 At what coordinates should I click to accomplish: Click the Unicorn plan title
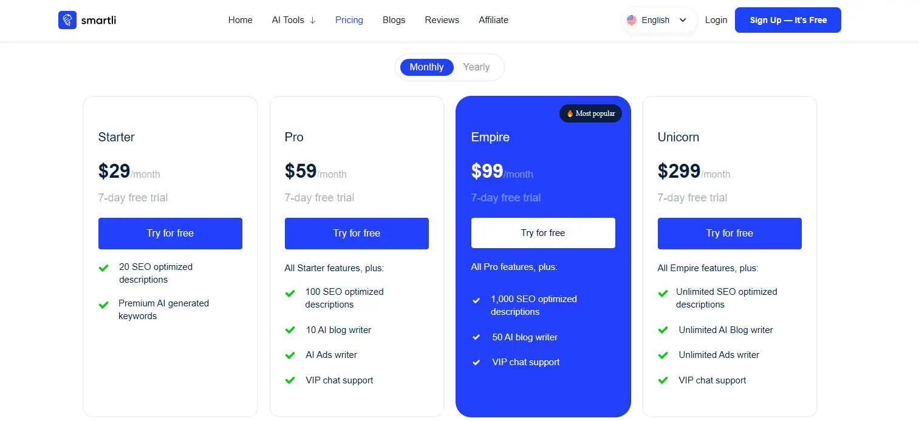678,137
